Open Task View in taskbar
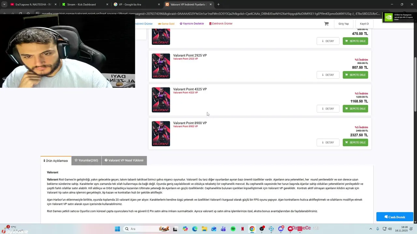Image resolution: width=417 pixels, height=234 pixels. 175,229
